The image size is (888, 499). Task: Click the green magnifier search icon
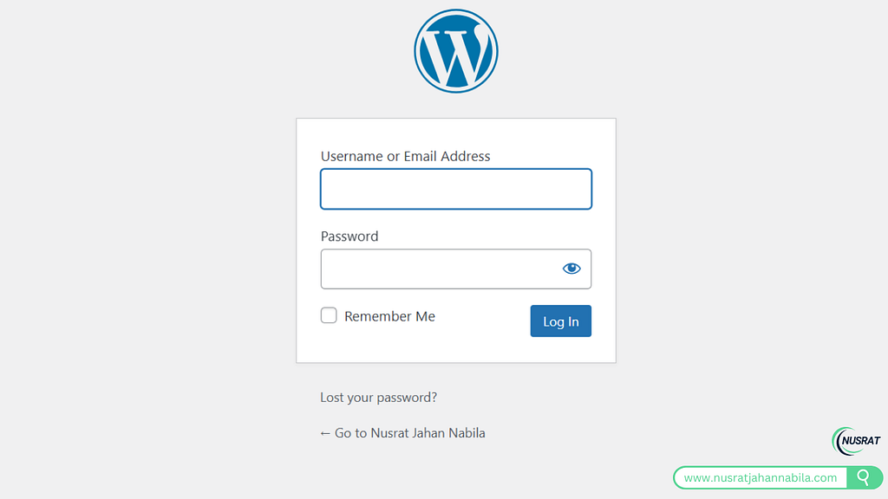(x=864, y=477)
